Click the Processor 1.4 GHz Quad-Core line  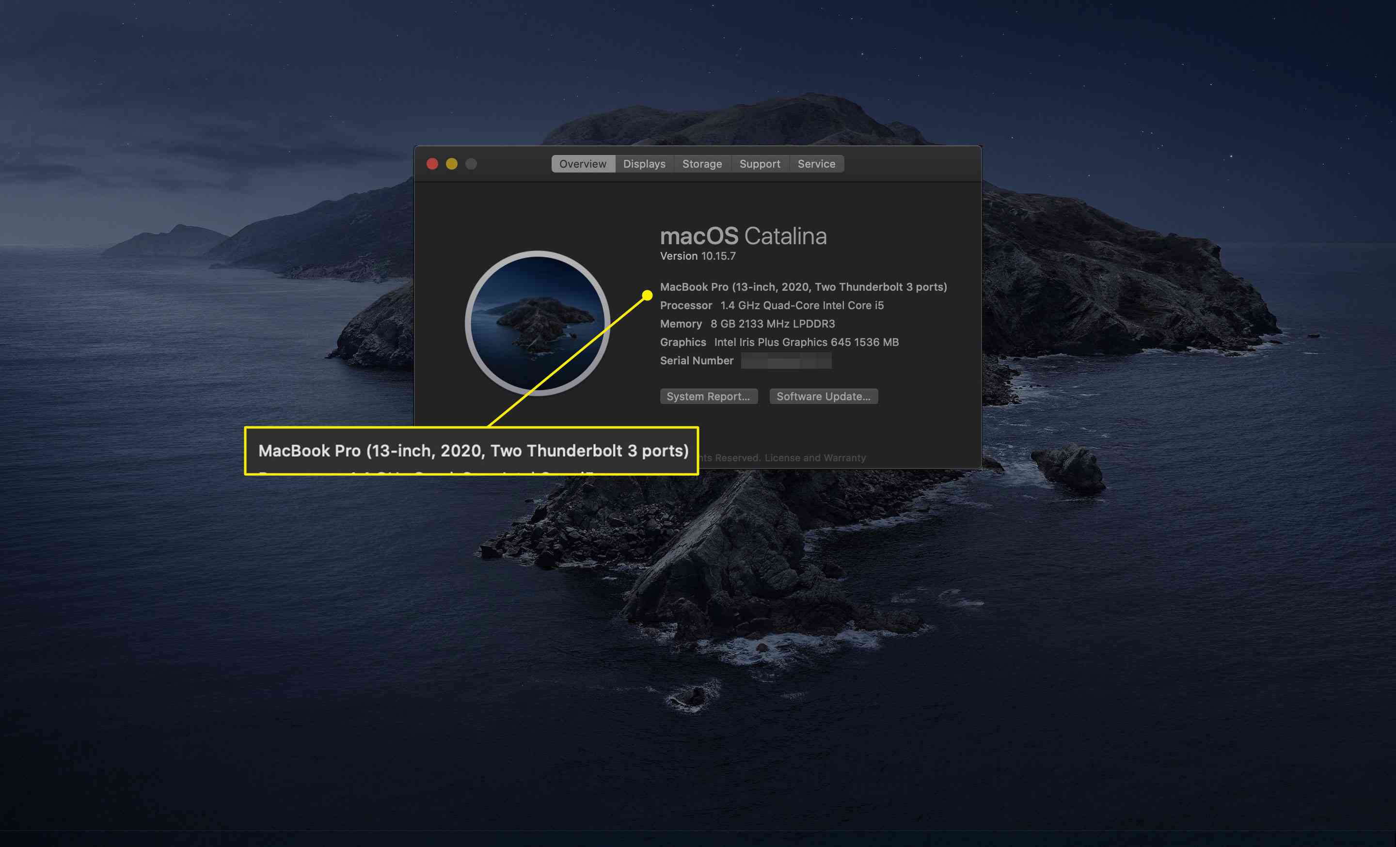point(772,305)
